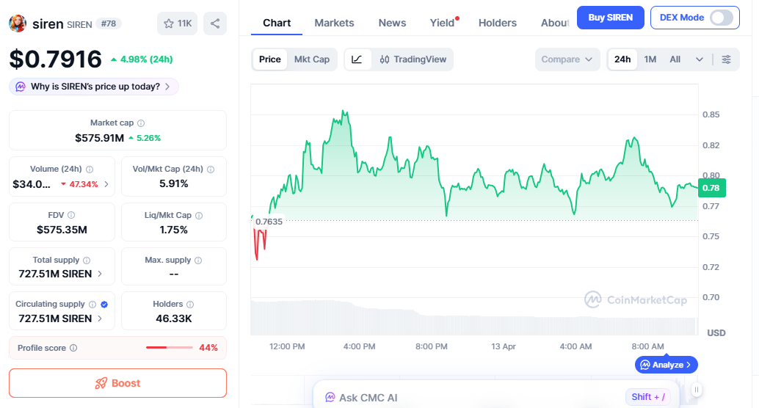Viewport: 759px width, 408px height.
Task: Click the 46.33K holders value
Action: (x=174, y=319)
